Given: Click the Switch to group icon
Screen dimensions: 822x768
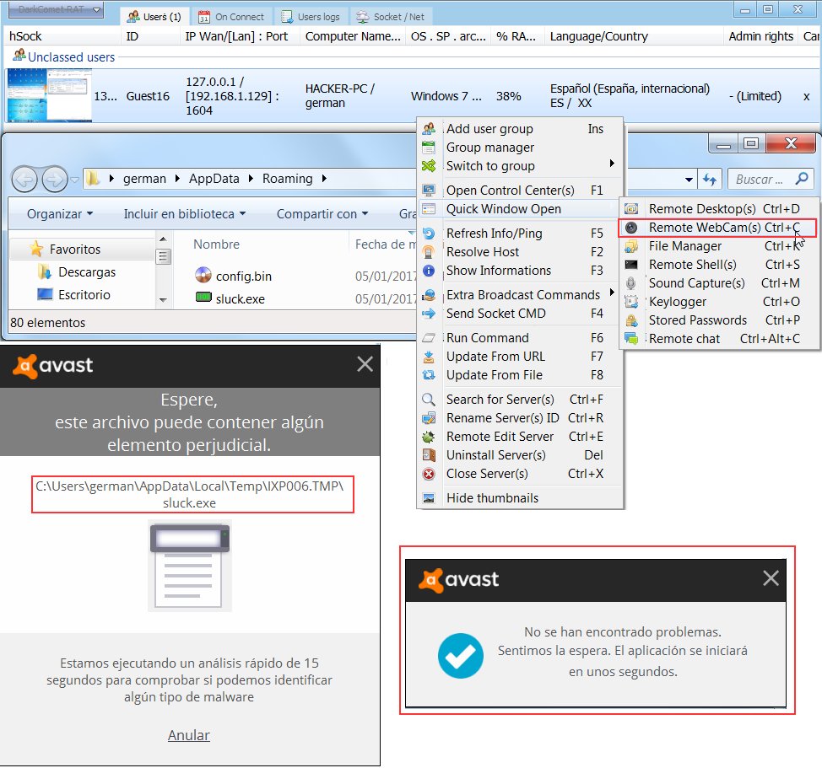Looking at the screenshot, I should (x=429, y=166).
